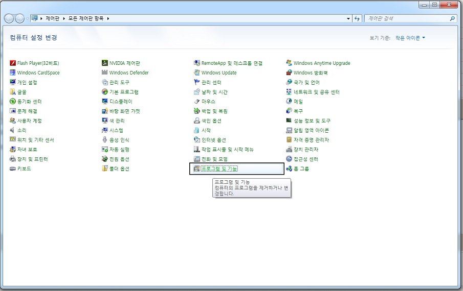Click the Forward navigation button
The width and height of the screenshot is (463, 291).
(x=19, y=18)
